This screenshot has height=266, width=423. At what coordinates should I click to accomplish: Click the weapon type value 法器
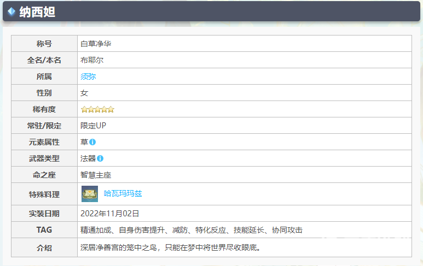[88, 158]
